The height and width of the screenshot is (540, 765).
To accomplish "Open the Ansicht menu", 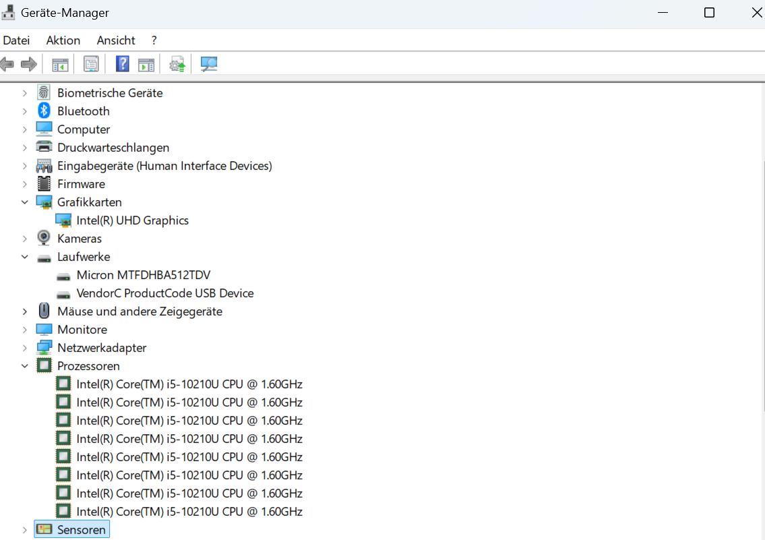I will click(116, 40).
